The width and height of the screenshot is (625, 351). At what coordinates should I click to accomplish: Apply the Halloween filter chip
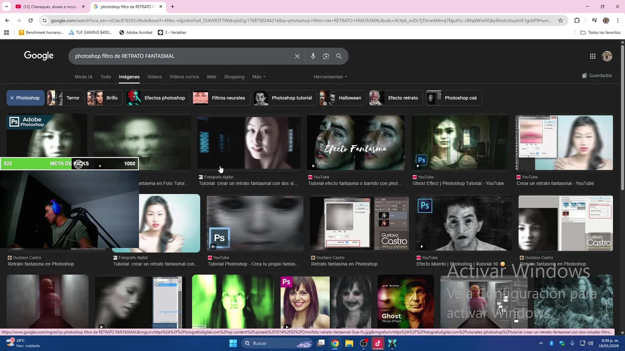(x=343, y=98)
